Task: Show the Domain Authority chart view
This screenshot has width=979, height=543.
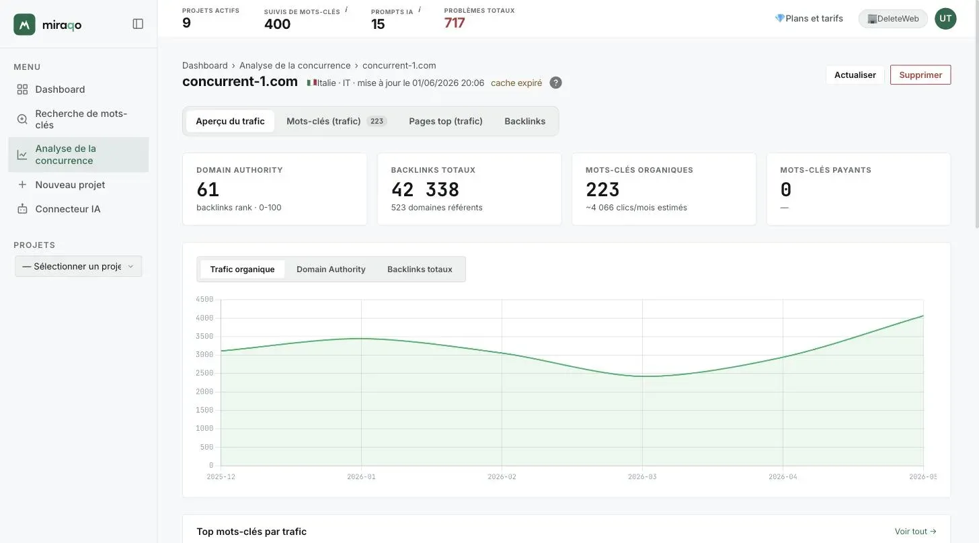Action: (x=331, y=269)
